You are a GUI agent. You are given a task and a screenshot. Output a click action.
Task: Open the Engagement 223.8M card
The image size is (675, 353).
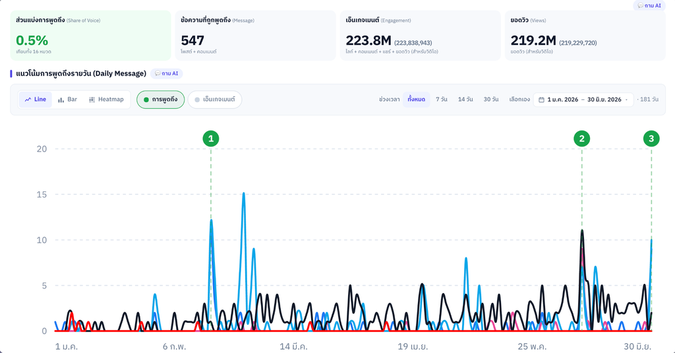[x=420, y=36]
